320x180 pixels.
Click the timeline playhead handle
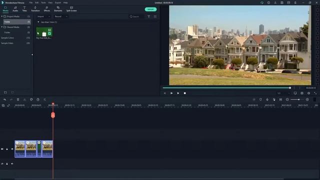point(53,115)
